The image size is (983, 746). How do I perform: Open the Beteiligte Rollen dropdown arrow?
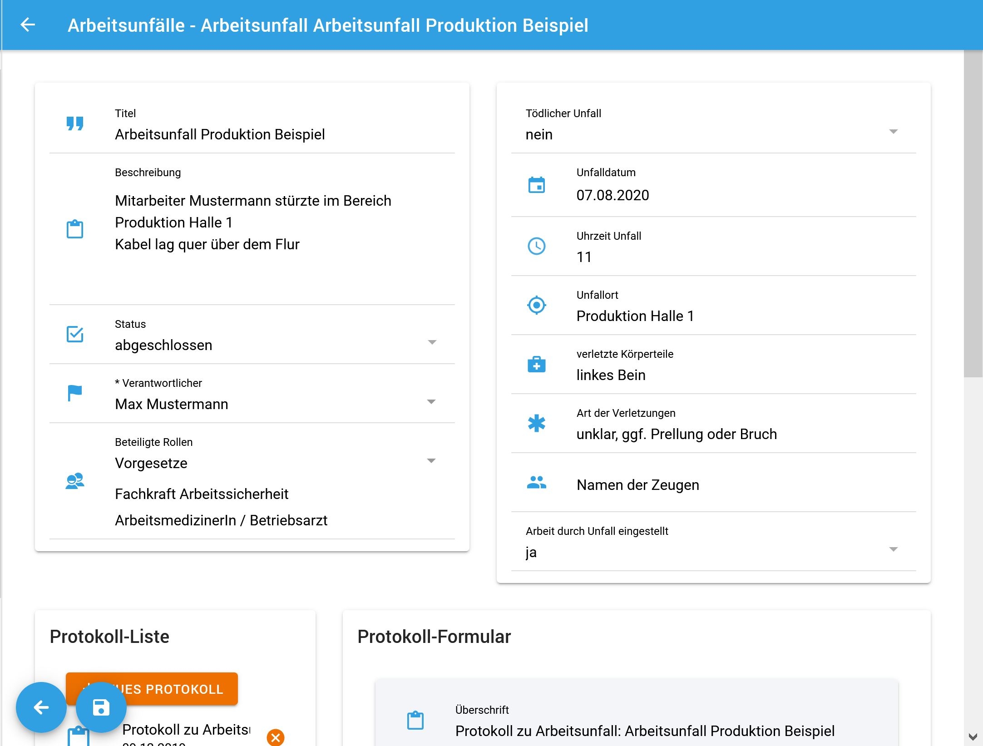(x=432, y=461)
